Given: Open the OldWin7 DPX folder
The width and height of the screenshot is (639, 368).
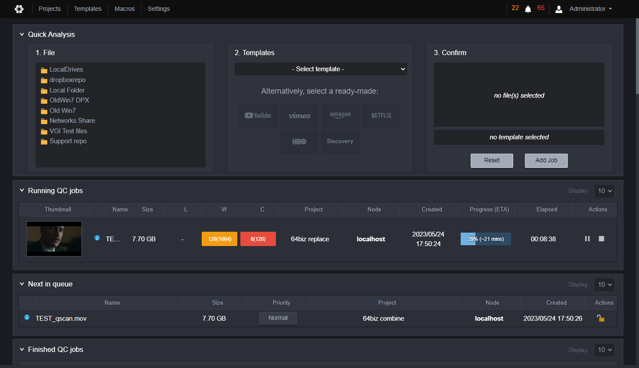Looking at the screenshot, I should [65, 100].
